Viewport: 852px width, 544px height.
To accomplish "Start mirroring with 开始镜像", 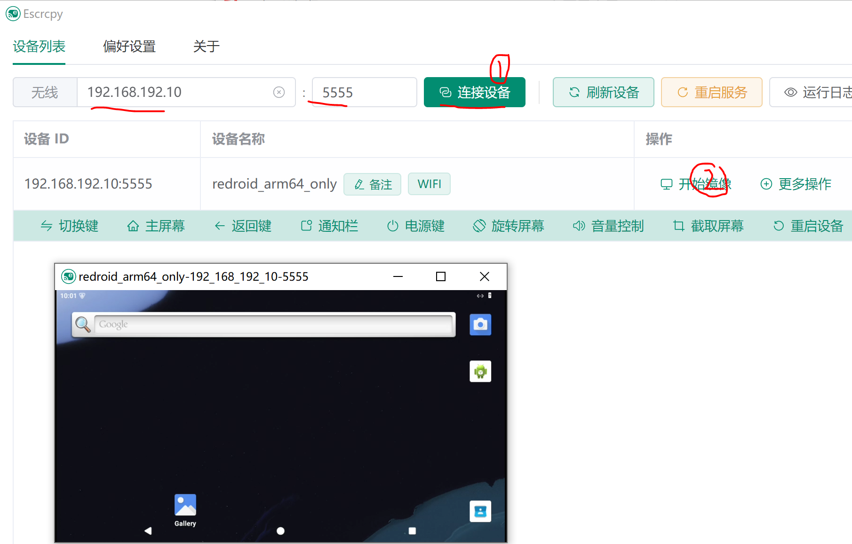I will pyautogui.click(x=696, y=184).
